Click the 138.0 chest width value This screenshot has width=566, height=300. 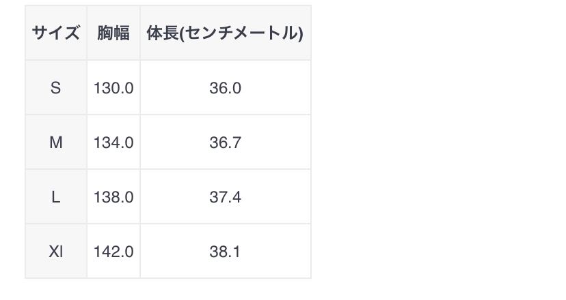[113, 197]
